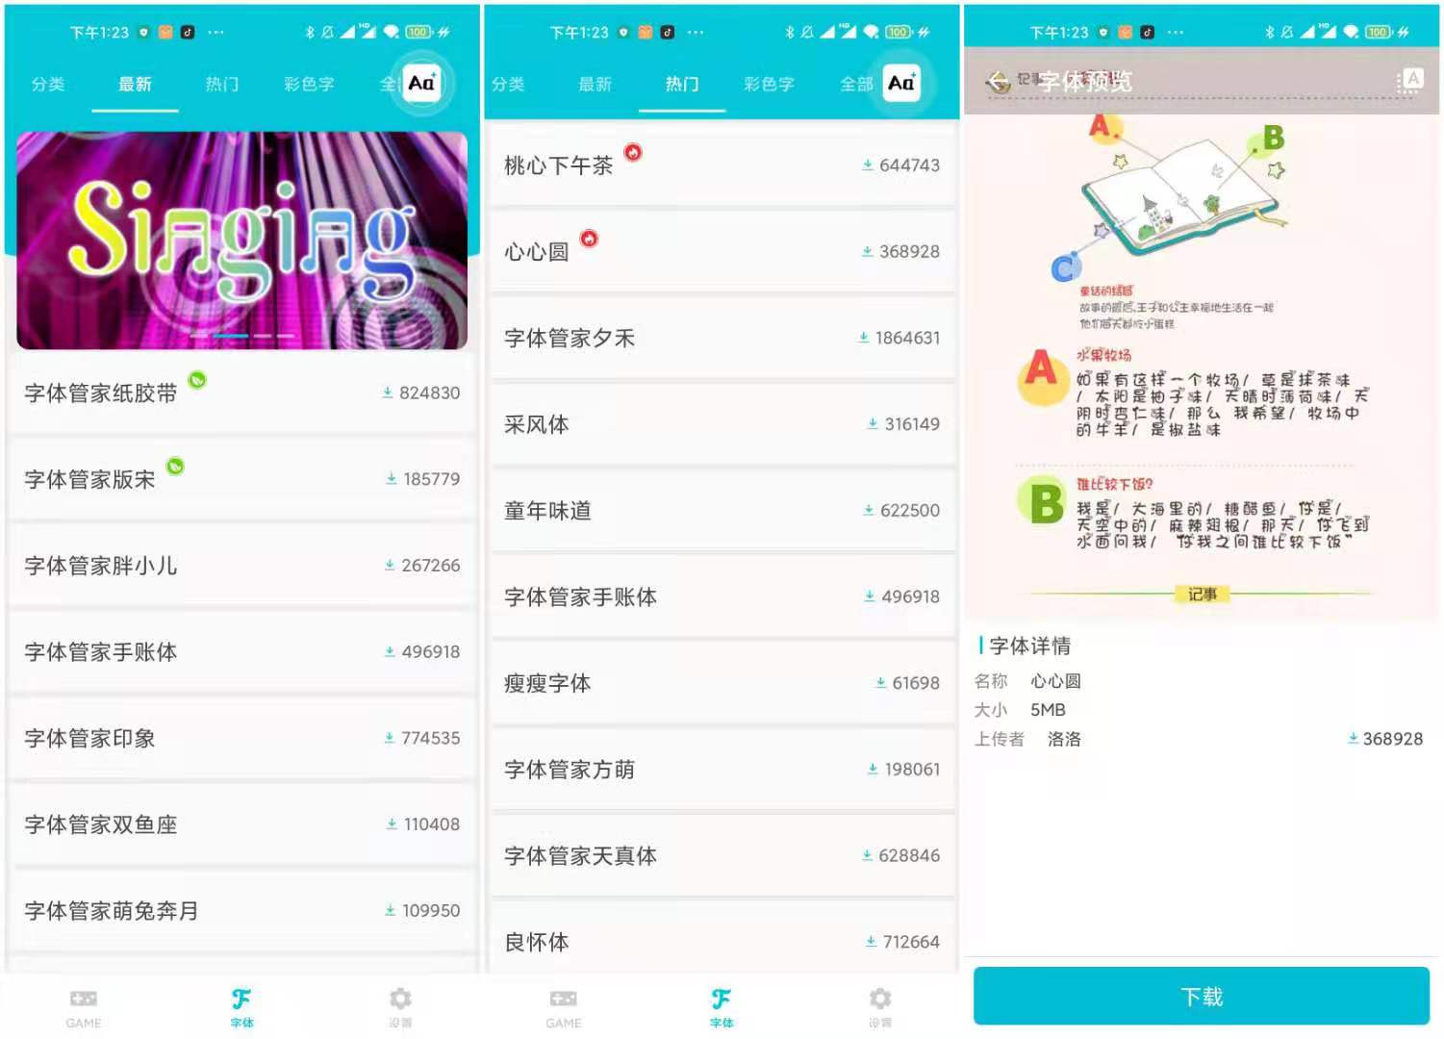
Task: Tap the red hot badge beside 桃心下午茶
Action: pyautogui.click(x=633, y=152)
